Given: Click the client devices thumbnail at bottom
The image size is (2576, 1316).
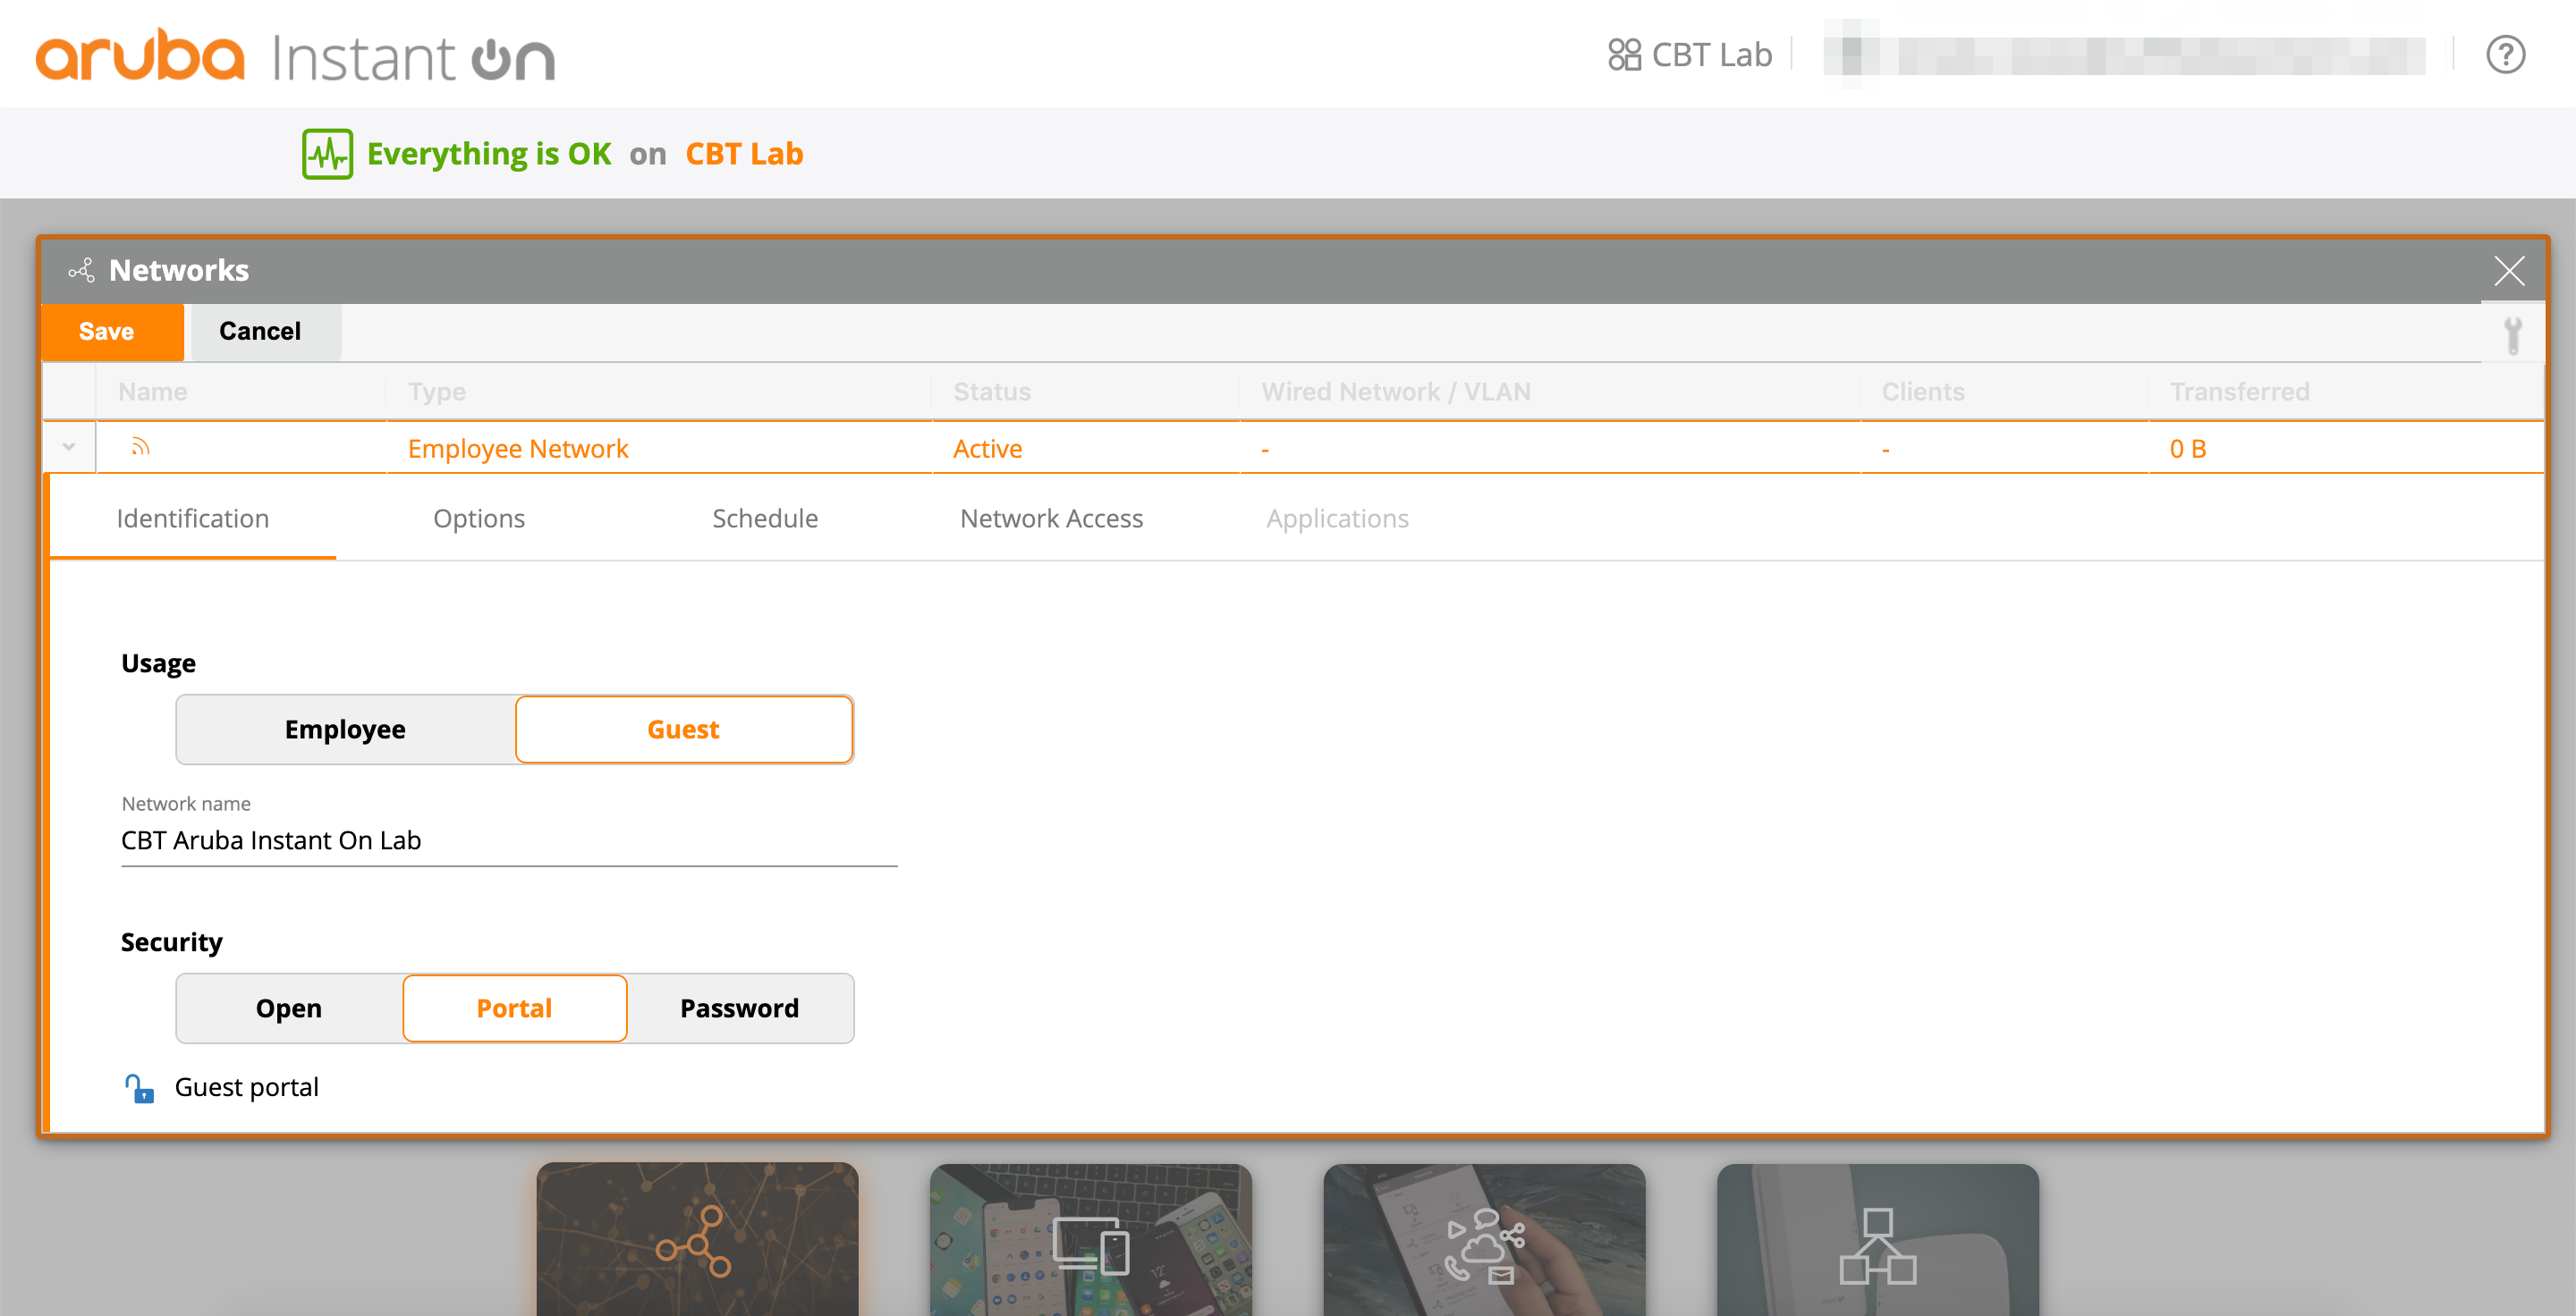Looking at the screenshot, I should click(1090, 1246).
